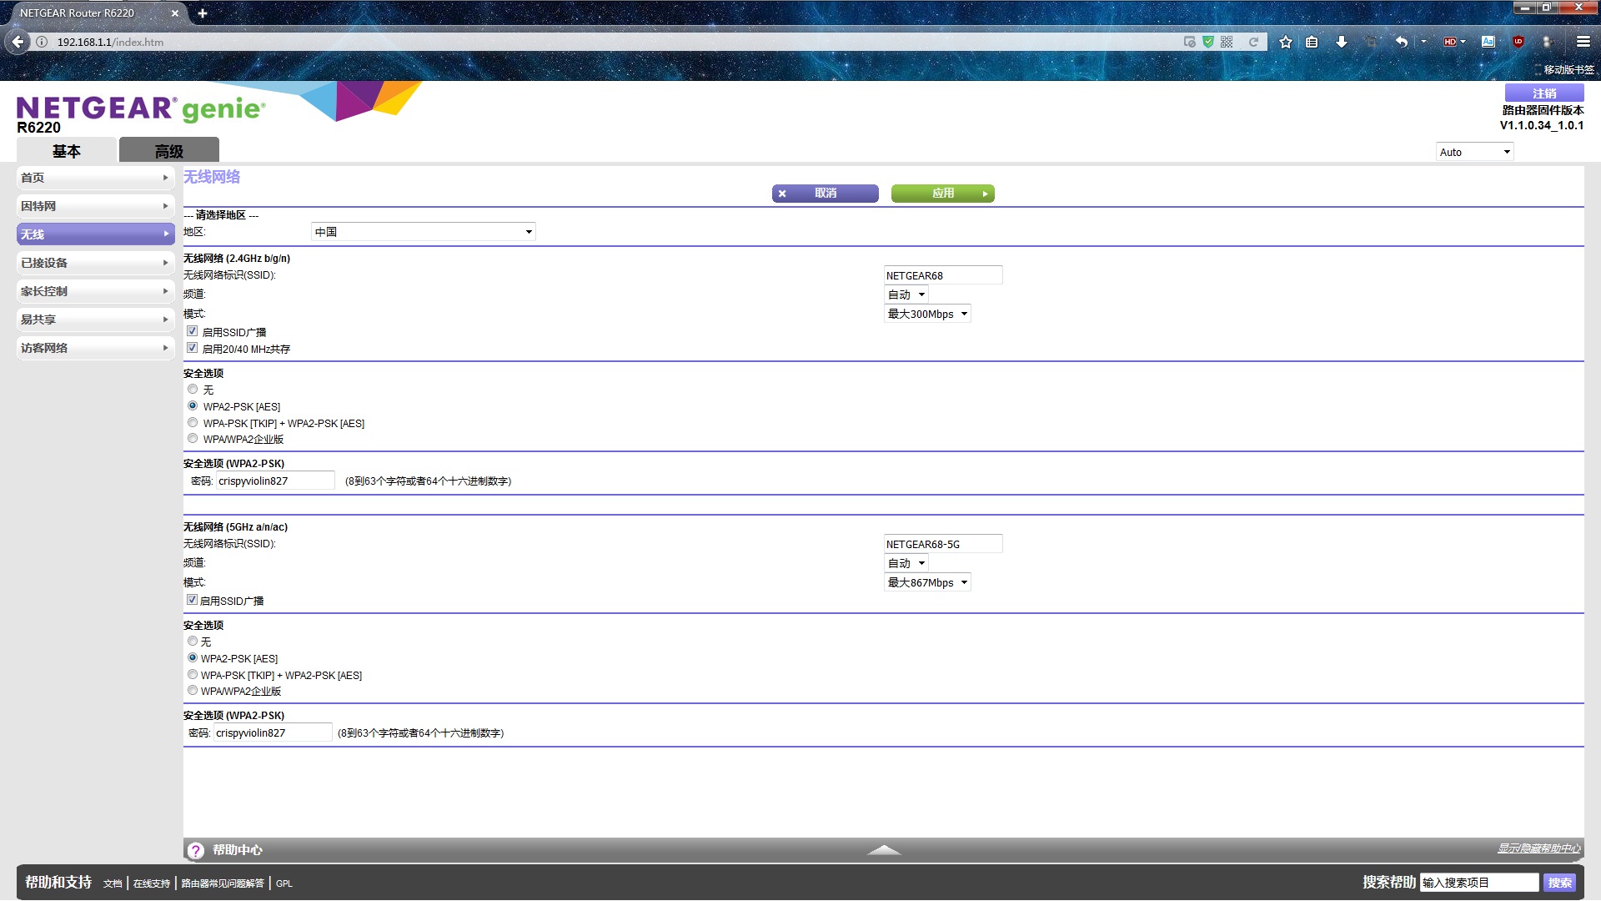
Task: Select 2.4GHz WPA-PSK [TKIP] + WPA2-PSK [AES]
Action: pyautogui.click(x=193, y=422)
